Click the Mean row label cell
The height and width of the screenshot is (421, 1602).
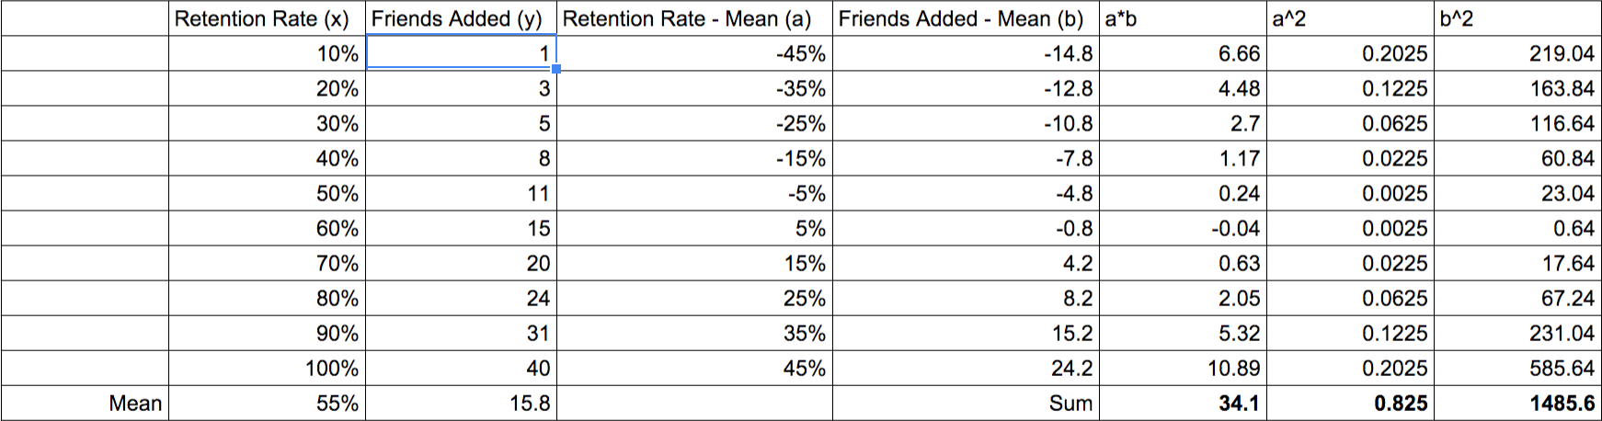point(85,403)
